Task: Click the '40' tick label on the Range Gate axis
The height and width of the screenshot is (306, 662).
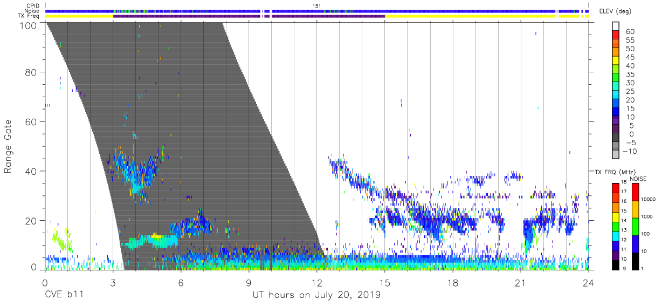Action: [x=31, y=171]
